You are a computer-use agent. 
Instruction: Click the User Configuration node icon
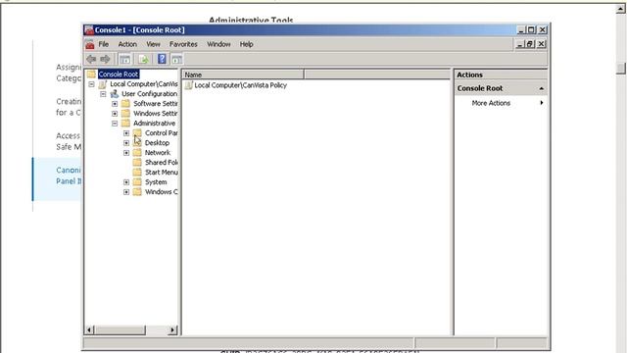point(115,94)
